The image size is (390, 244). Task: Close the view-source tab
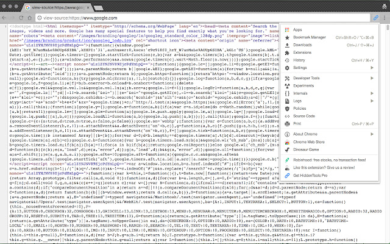click(x=88, y=8)
